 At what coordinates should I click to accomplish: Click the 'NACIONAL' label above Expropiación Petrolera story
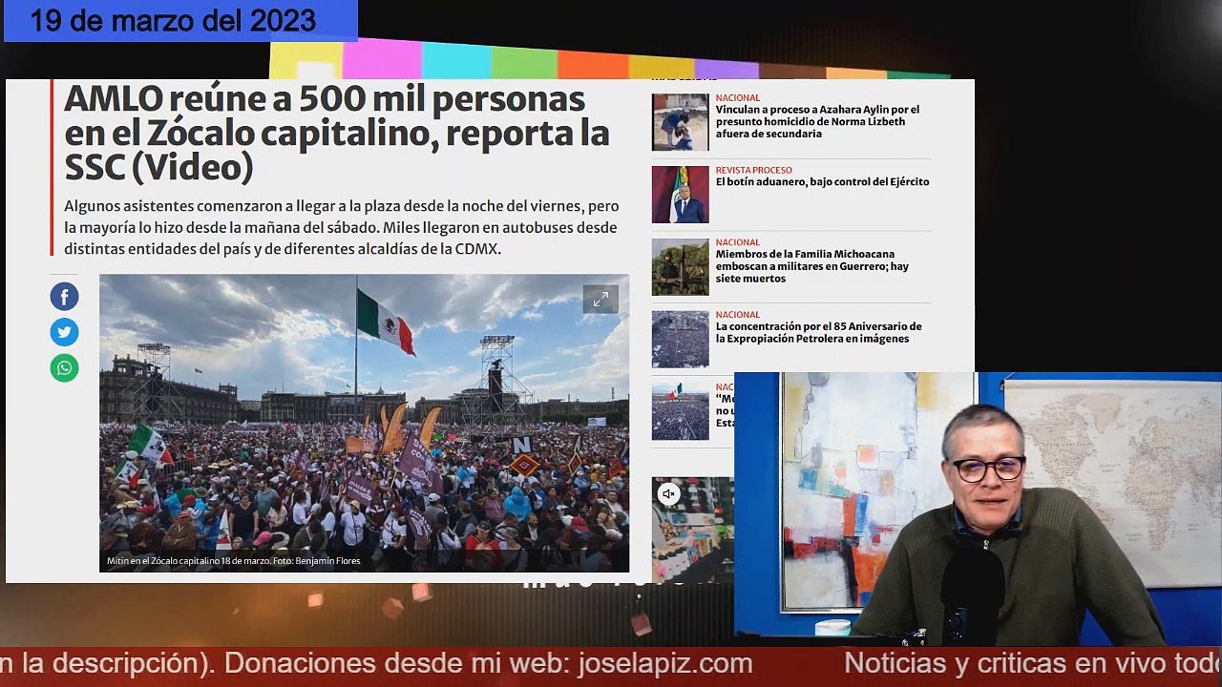(738, 314)
